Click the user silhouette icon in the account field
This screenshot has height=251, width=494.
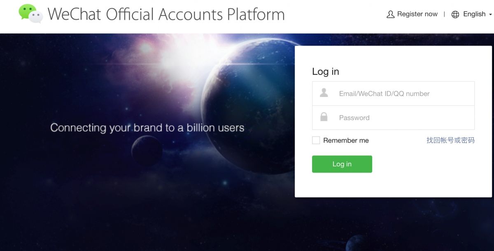click(x=324, y=93)
